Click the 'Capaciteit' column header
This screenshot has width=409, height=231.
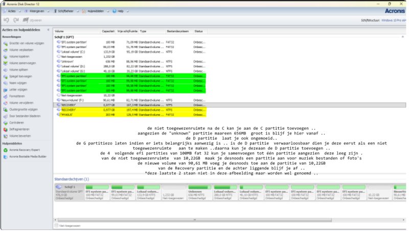click(x=108, y=31)
